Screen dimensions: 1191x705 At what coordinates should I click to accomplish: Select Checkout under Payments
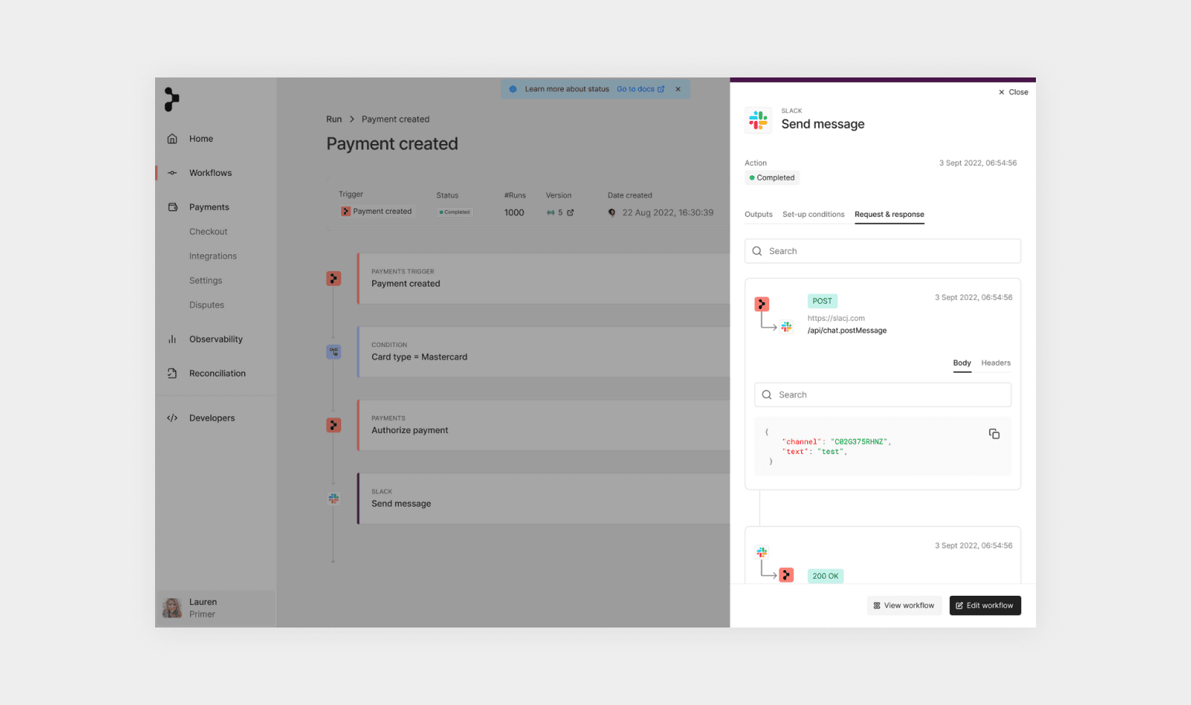[x=208, y=232]
